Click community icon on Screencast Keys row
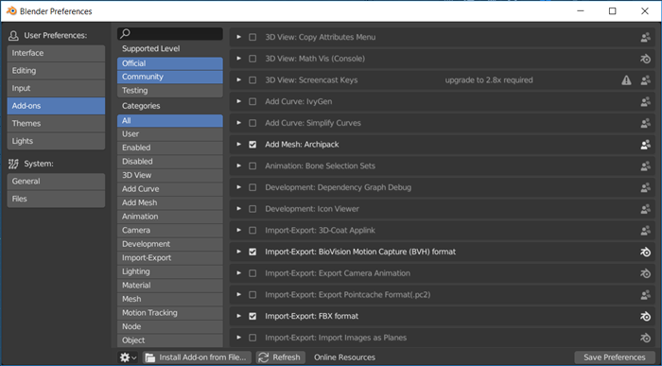The image size is (662, 366). click(645, 80)
